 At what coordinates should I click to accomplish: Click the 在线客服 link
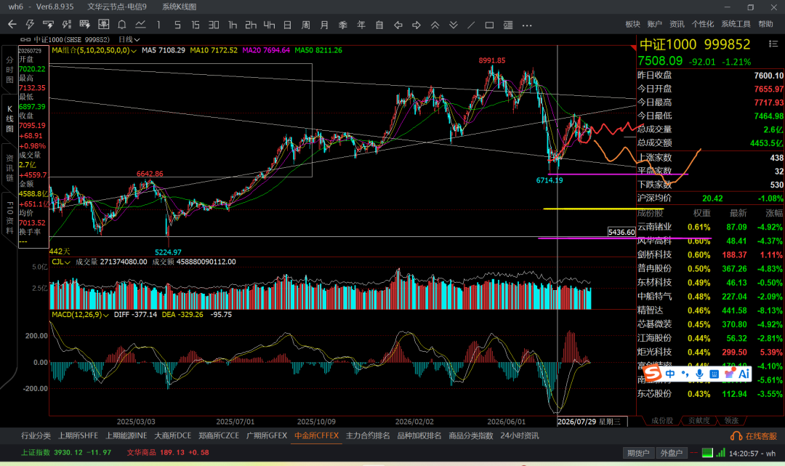pyautogui.click(x=754, y=436)
